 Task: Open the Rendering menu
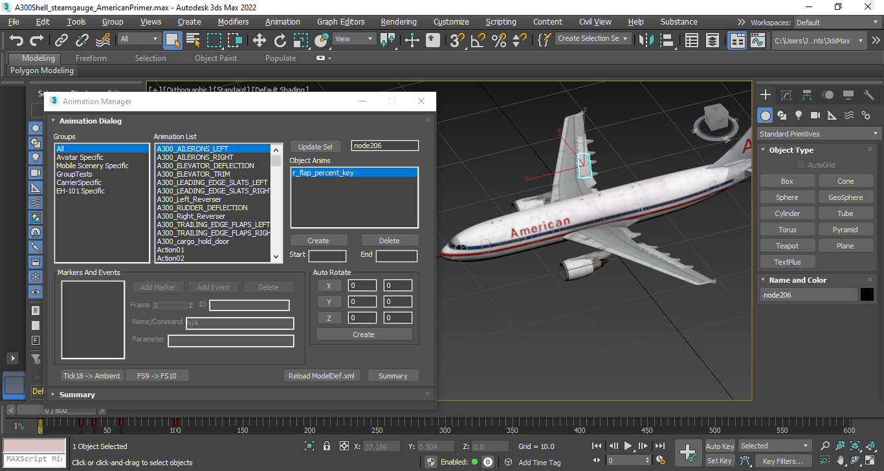tap(399, 22)
